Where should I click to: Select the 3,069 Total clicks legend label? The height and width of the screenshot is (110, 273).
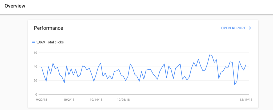[50, 42]
